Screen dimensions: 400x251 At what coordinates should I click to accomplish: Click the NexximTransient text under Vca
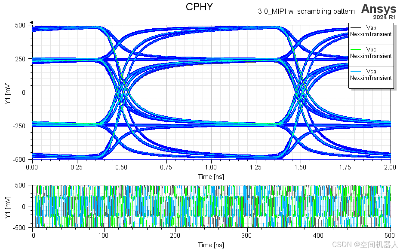coord(371,78)
